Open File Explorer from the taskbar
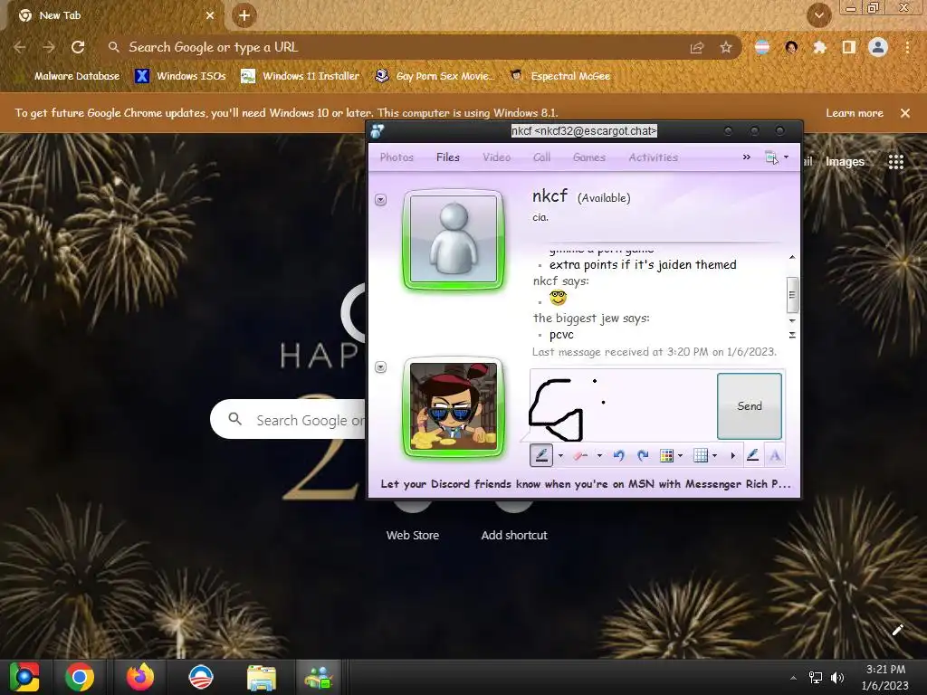 [x=262, y=677]
